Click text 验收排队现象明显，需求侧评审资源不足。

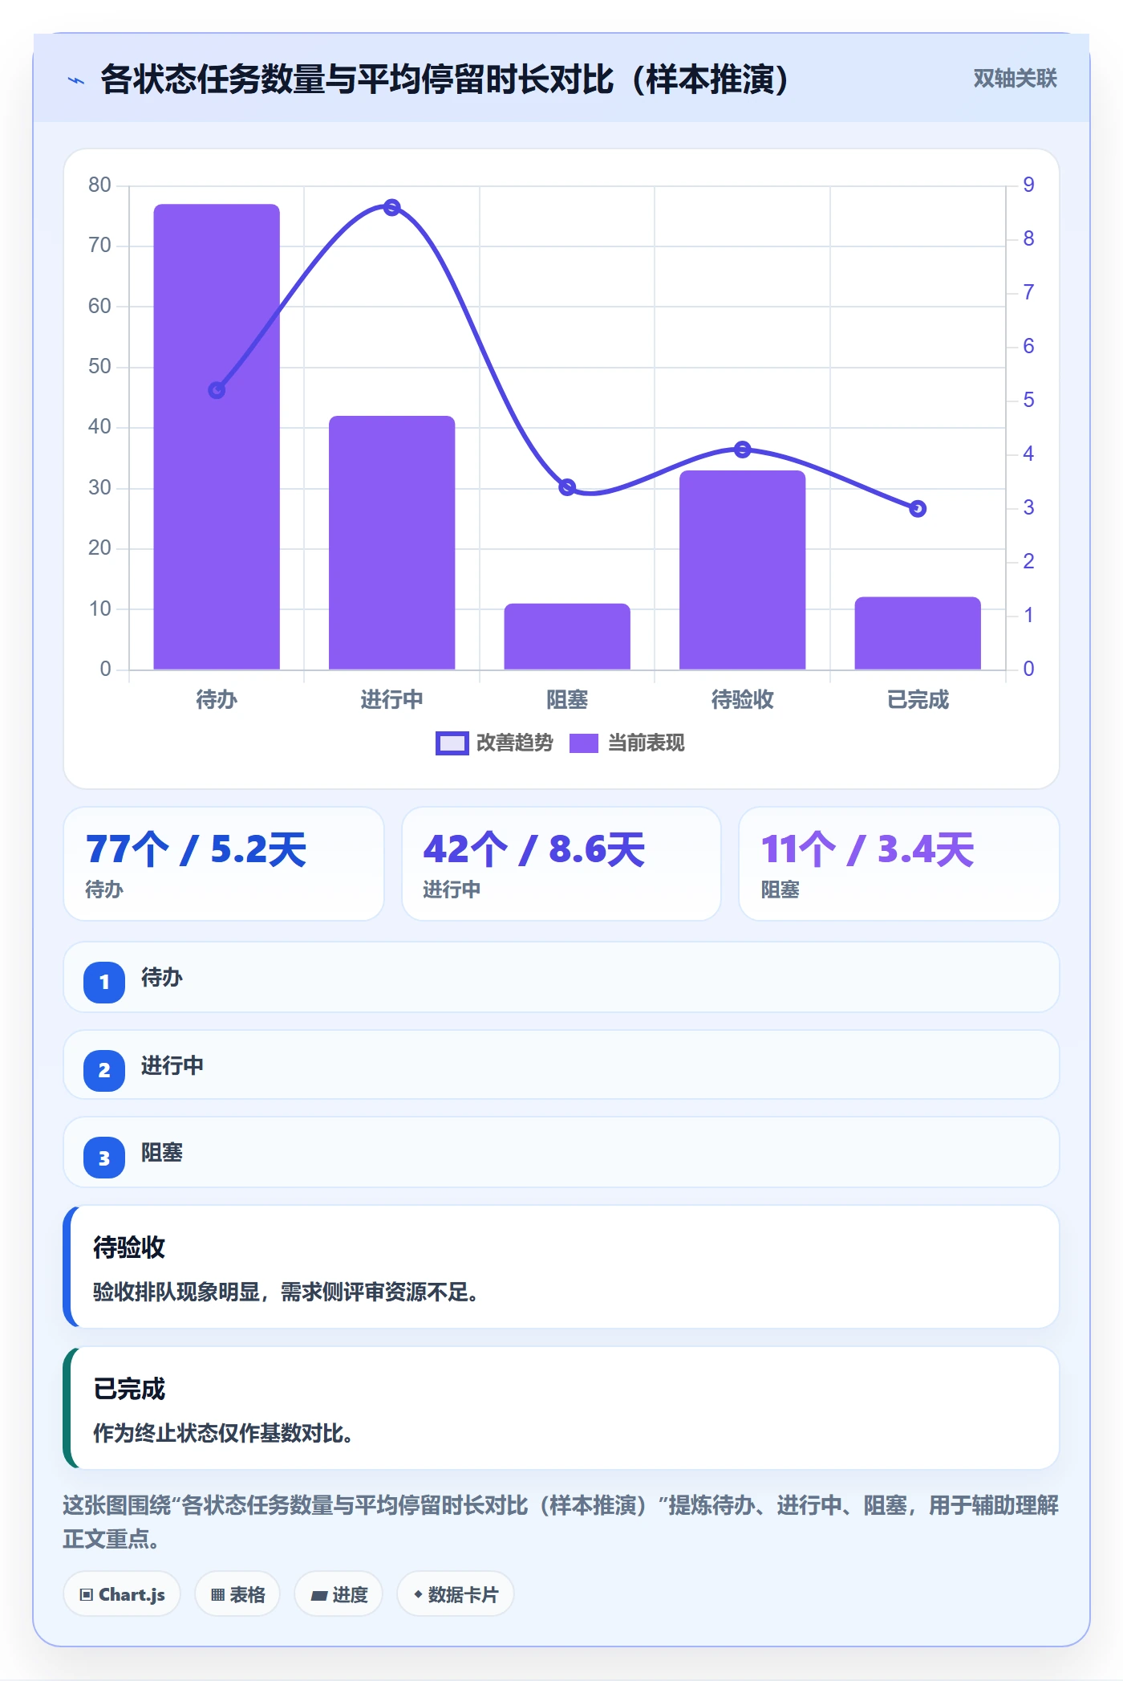click(x=286, y=1292)
